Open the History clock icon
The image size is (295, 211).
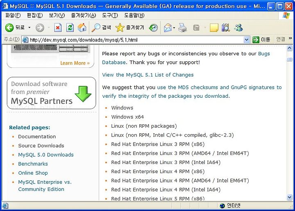(153, 28)
